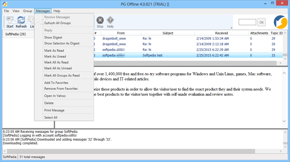Image resolution: width=290 pixels, height=162 pixels.
Task: Click the OK button
Action: tap(262, 22)
